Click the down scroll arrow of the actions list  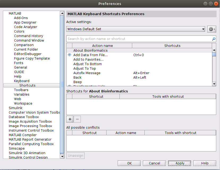pyautogui.click(x=214, y=84)
